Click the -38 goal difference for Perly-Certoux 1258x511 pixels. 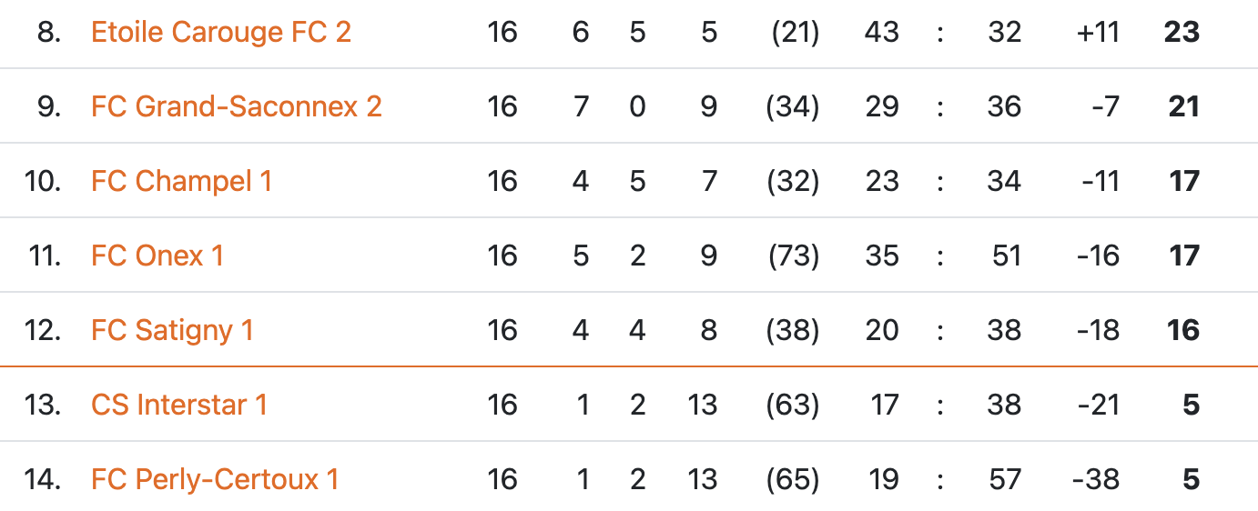click(x=1096, y=480)
